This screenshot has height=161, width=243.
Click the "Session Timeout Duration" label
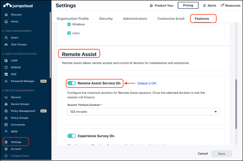click(84, 105)
